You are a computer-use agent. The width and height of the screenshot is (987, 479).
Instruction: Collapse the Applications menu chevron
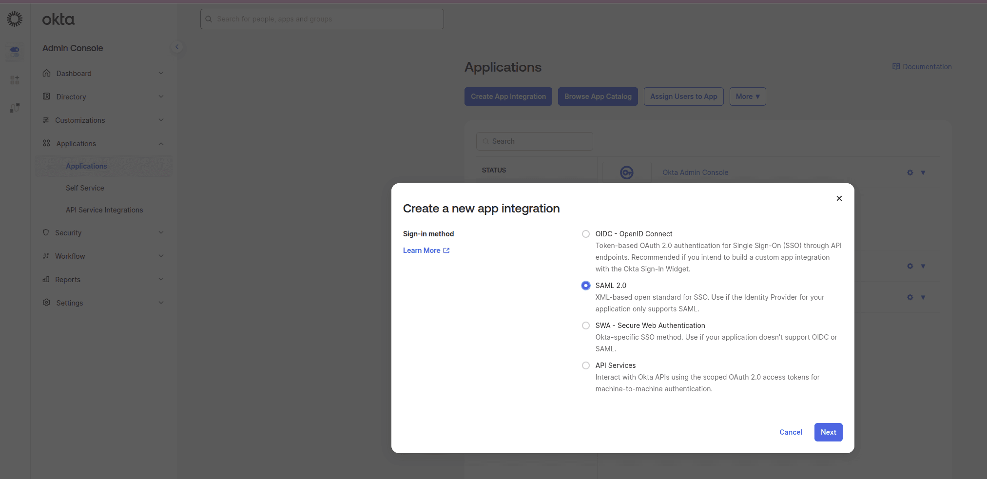161,144
